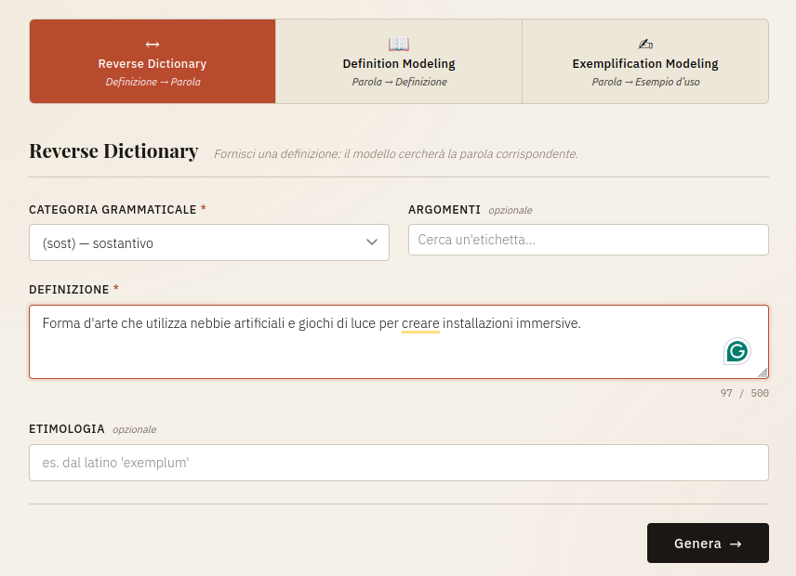Open the green Grammarly icon in the definition box
796x576 pixels.
pyautogui.click(x=737, y=351)
